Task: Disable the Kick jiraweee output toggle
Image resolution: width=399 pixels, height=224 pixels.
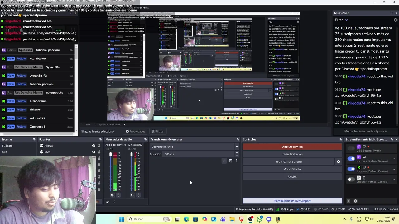Action: click(x=351, y=169)
